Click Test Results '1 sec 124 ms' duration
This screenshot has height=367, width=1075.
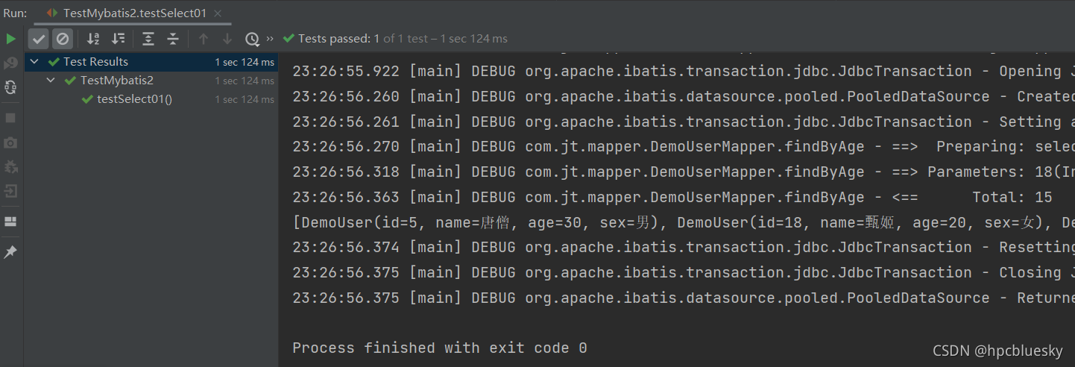[245, 62]
